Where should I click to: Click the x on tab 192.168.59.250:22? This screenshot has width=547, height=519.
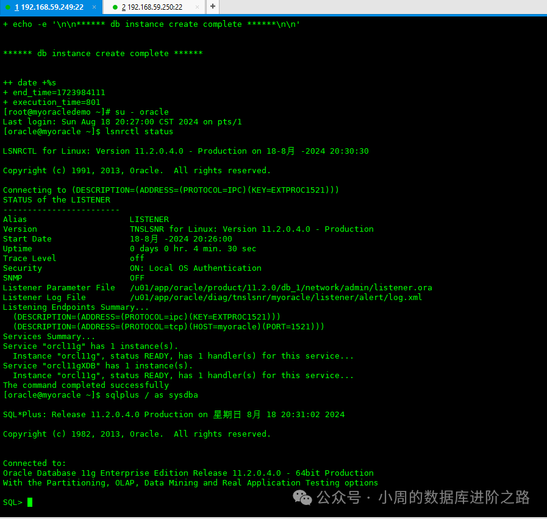tap(196, 7)
